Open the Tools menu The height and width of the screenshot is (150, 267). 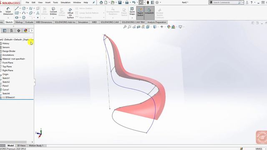55,2
